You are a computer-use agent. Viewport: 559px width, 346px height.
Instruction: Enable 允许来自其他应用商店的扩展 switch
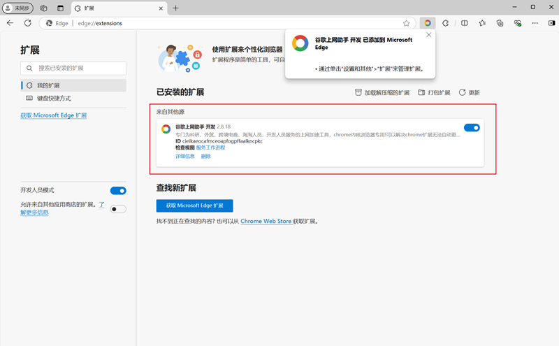click(118, 208)
